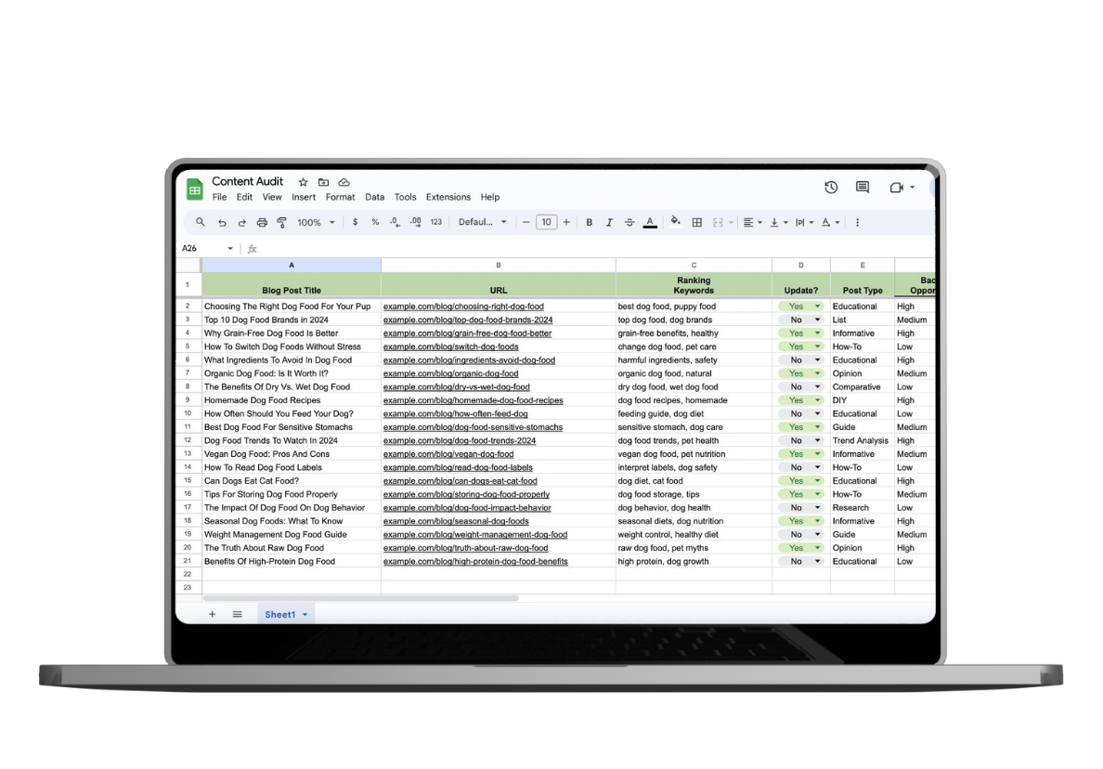This screenshot has width=1103, height=769.
Task: Expand the zoom level 100% dropdown
Action: tap(315, 223)
